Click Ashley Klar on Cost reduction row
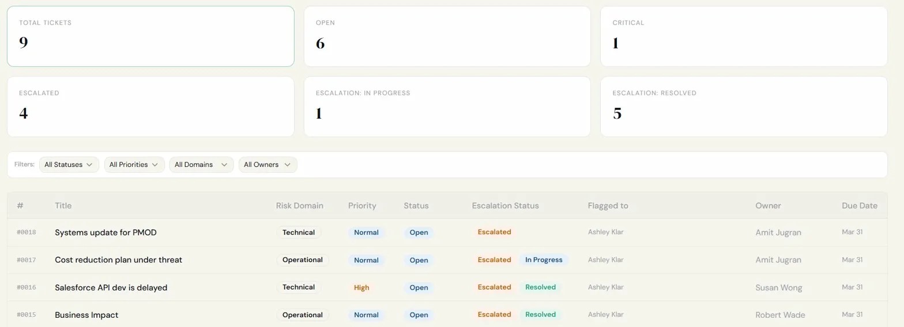904x327 pixels. [606, 260]
